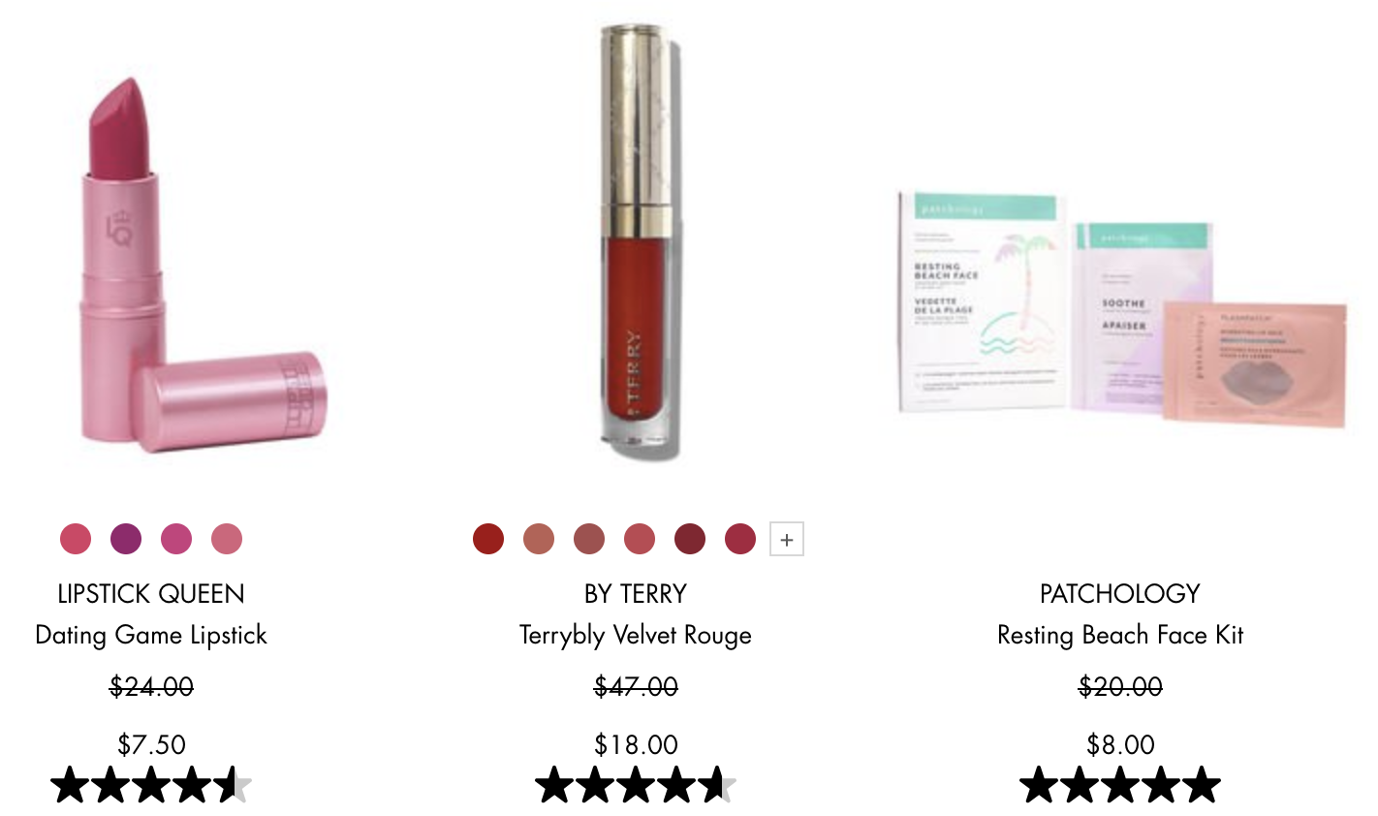Image resolution: width=1378 pixels, height=816 pixels.
Task: Pick the magenta Lipstick Queen swatch
Action: (x=176, y=538)
